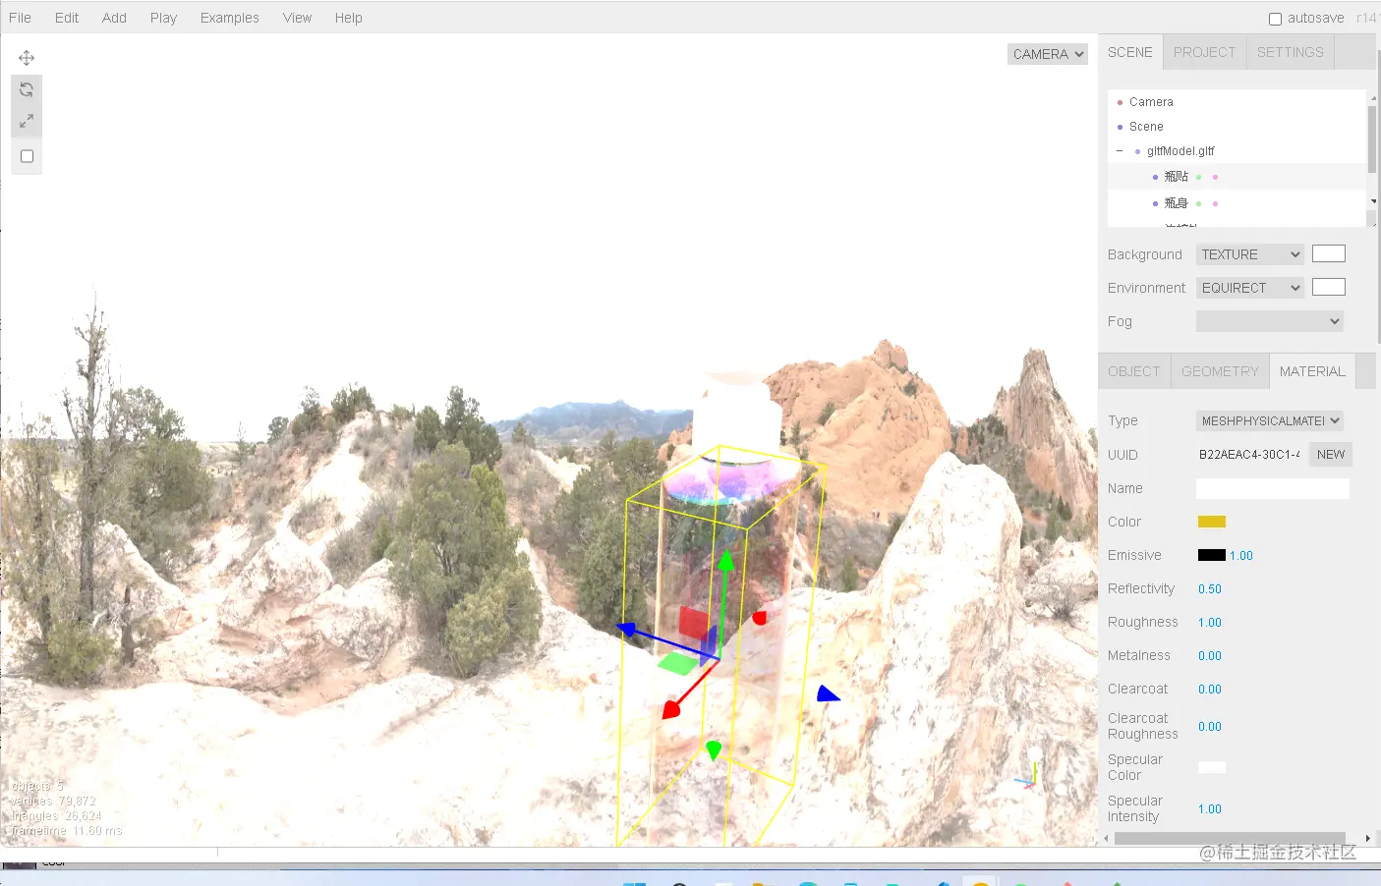The height and width of the screenshot is (886, 1381).
Task: Open the Edit menu
Action: coord(67,18)
